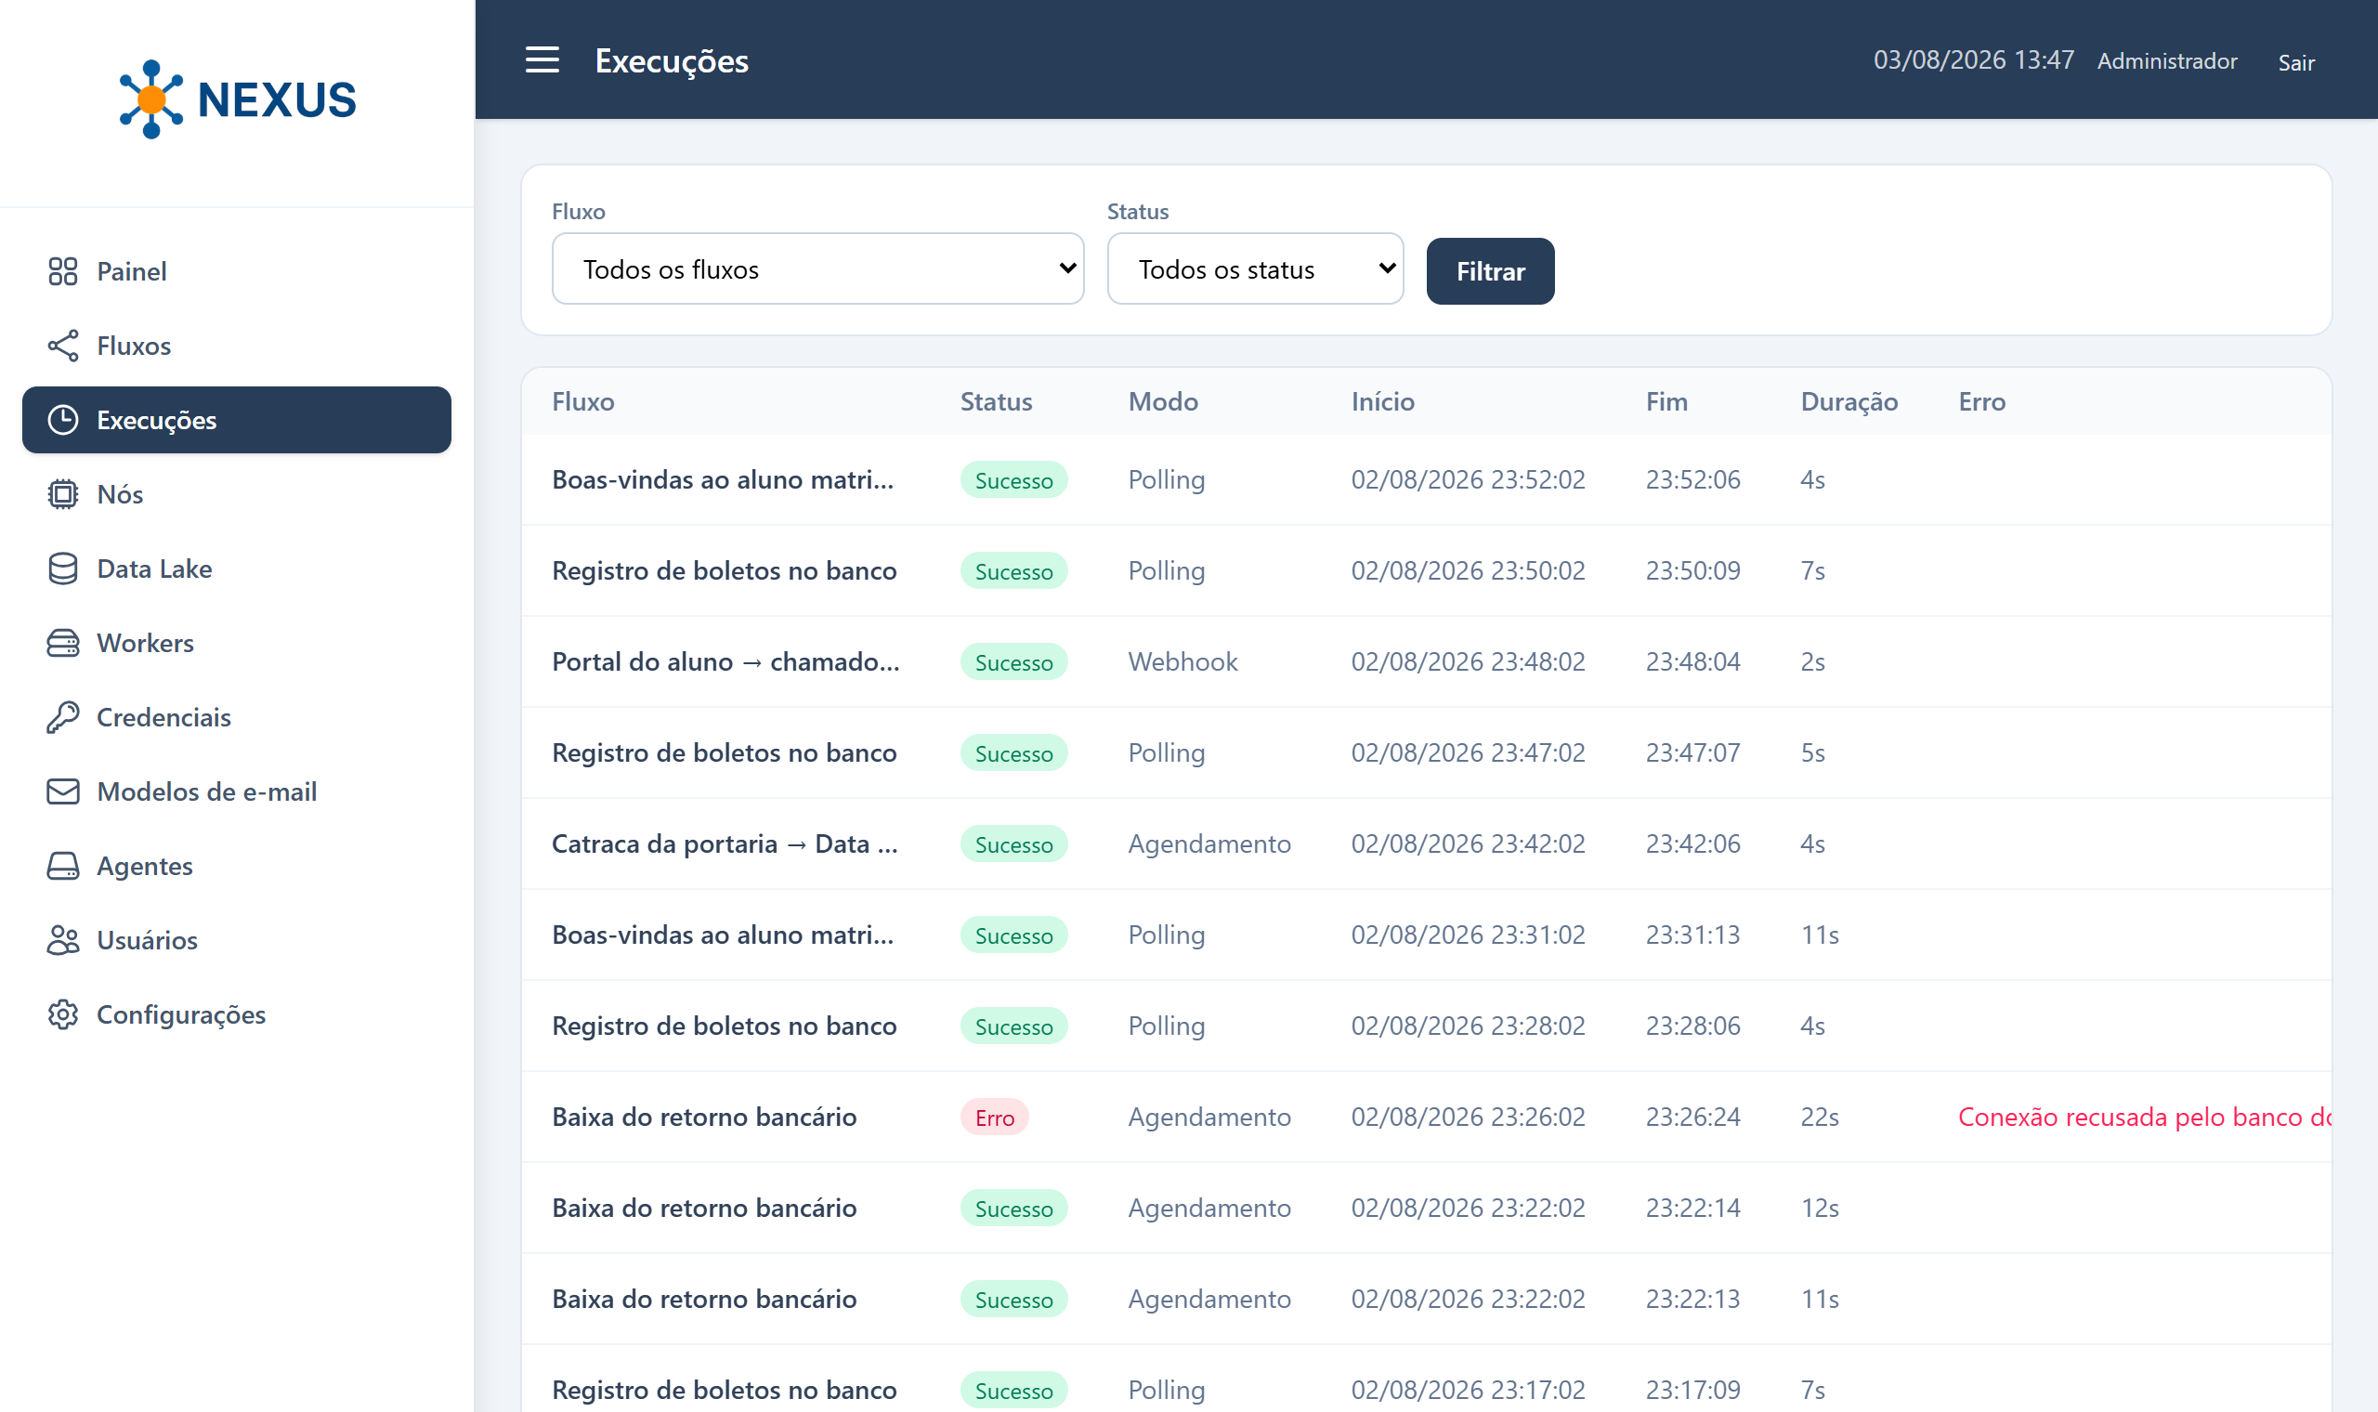
Task: Click the Painel grid icon
Action: pos(63,271)
